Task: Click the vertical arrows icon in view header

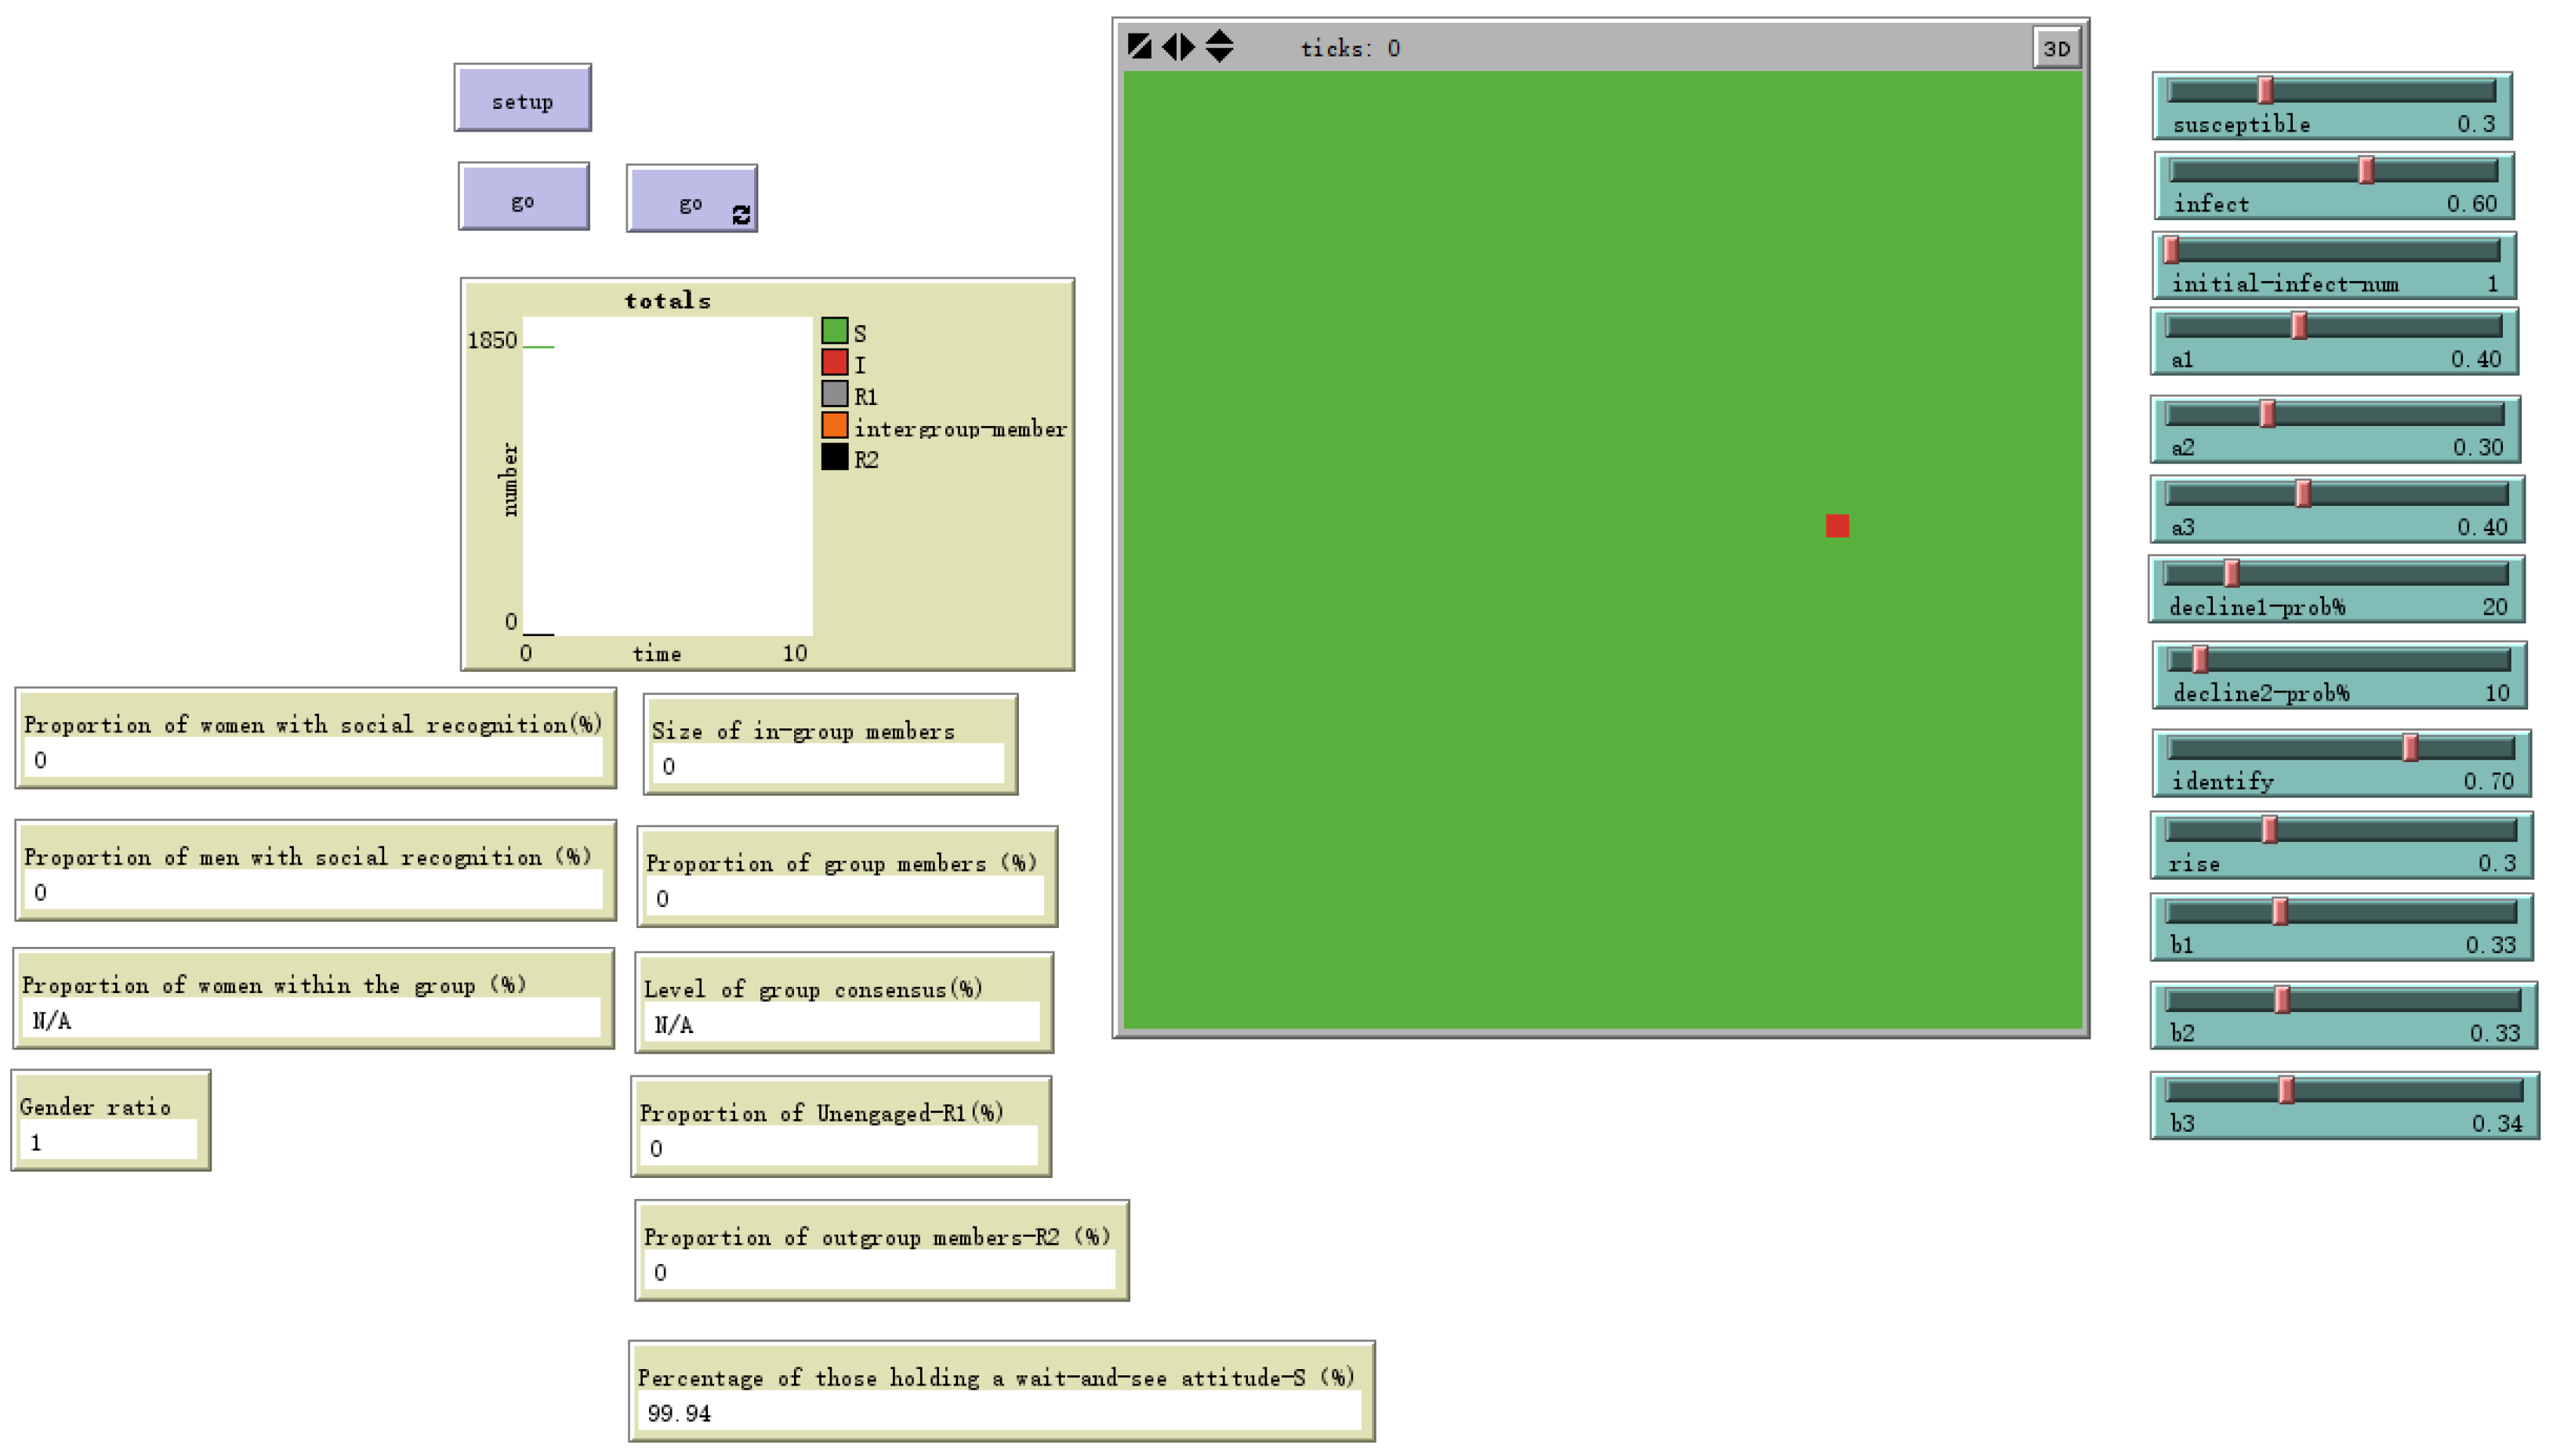Action: (1219, 46)
